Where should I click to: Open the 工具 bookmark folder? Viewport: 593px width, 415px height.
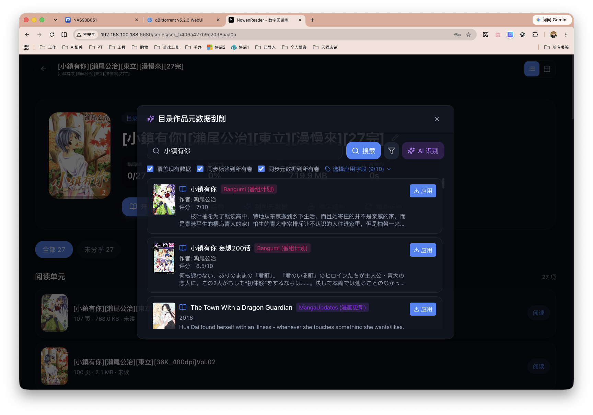tap(117, 47)
